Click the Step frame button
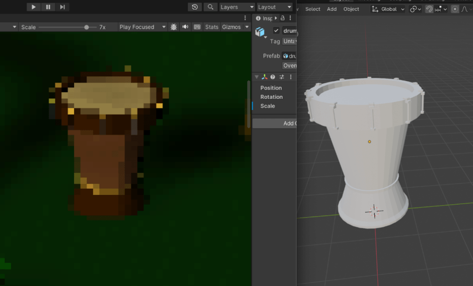This screenshot has height=286, width=473. [62, 7]
